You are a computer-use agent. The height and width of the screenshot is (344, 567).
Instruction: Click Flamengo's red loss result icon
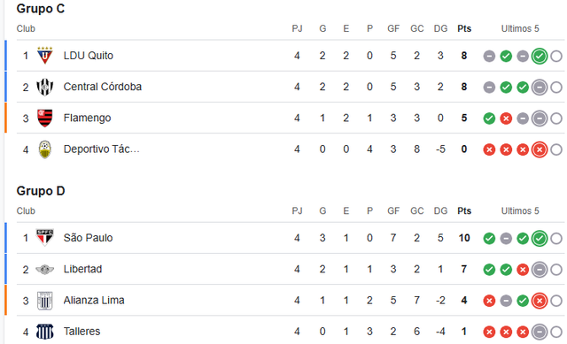click(506, 118)
